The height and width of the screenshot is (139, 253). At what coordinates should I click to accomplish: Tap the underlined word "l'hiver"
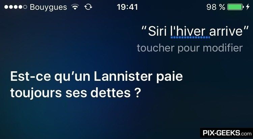point(190,31)
